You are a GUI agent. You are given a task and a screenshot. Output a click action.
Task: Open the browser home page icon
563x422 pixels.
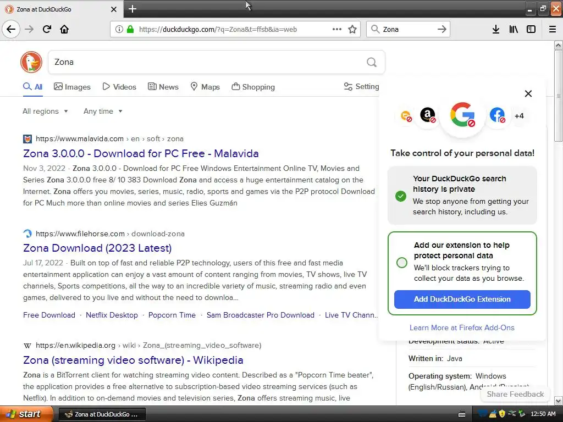[x=64, y=29]
